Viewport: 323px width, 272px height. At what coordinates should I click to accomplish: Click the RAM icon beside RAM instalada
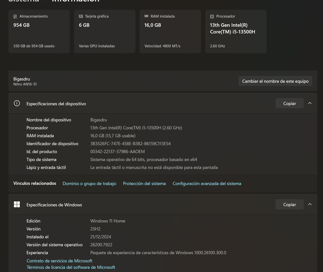146,16
